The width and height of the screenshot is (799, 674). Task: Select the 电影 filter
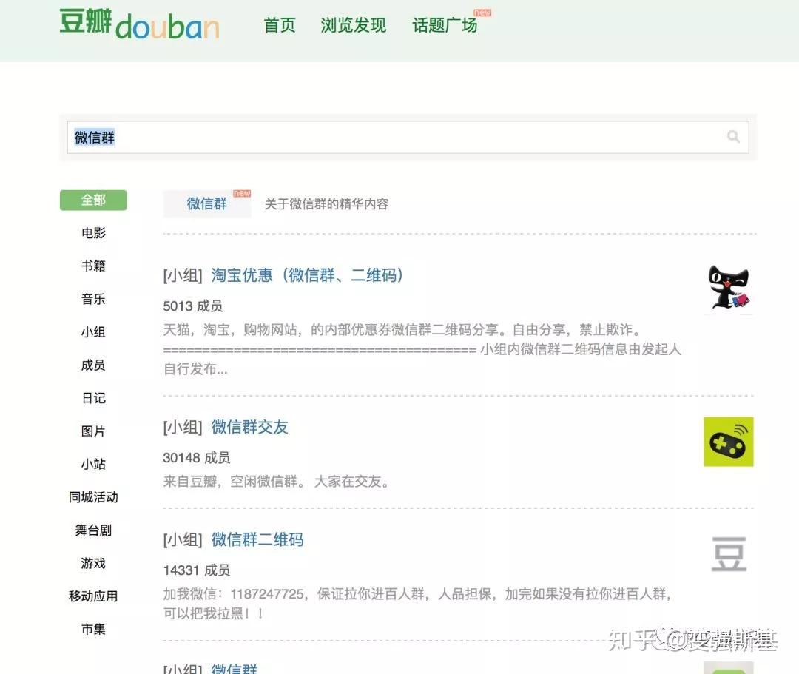92,233
